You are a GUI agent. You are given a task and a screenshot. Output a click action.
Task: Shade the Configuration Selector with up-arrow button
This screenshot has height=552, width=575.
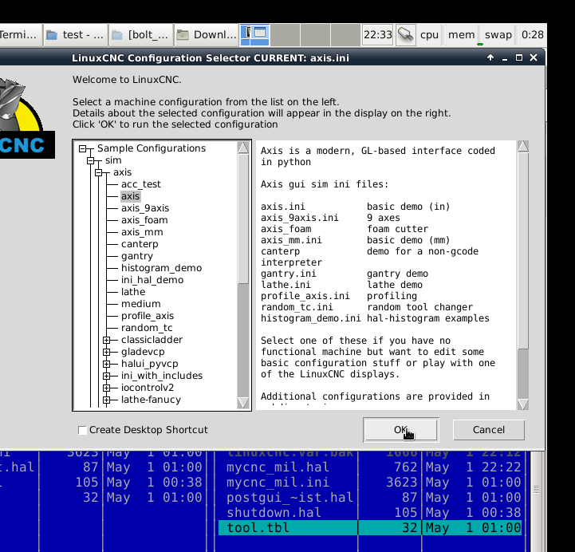click(x=490, y=57)
